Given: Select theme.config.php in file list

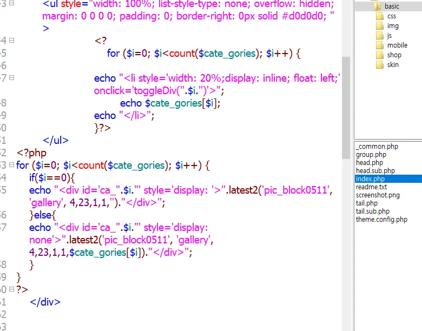Looking at the screenshot, I should (381, 219).
